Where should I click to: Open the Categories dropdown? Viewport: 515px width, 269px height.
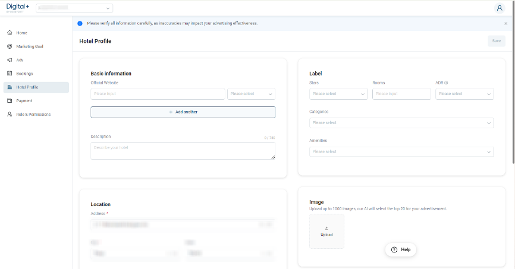tap(401, 123)
